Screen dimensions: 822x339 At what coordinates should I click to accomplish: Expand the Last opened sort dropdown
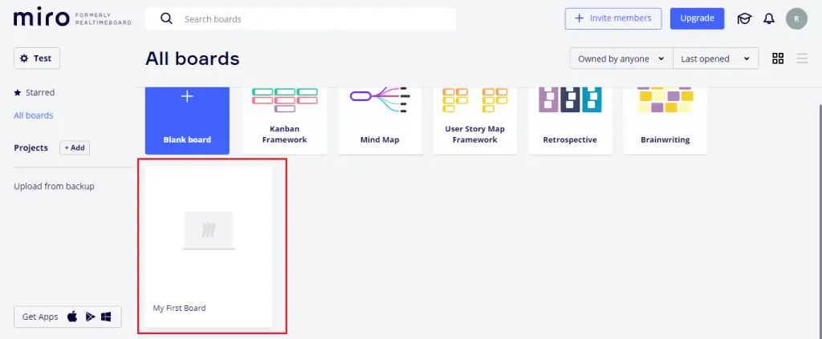coord(715,59)
